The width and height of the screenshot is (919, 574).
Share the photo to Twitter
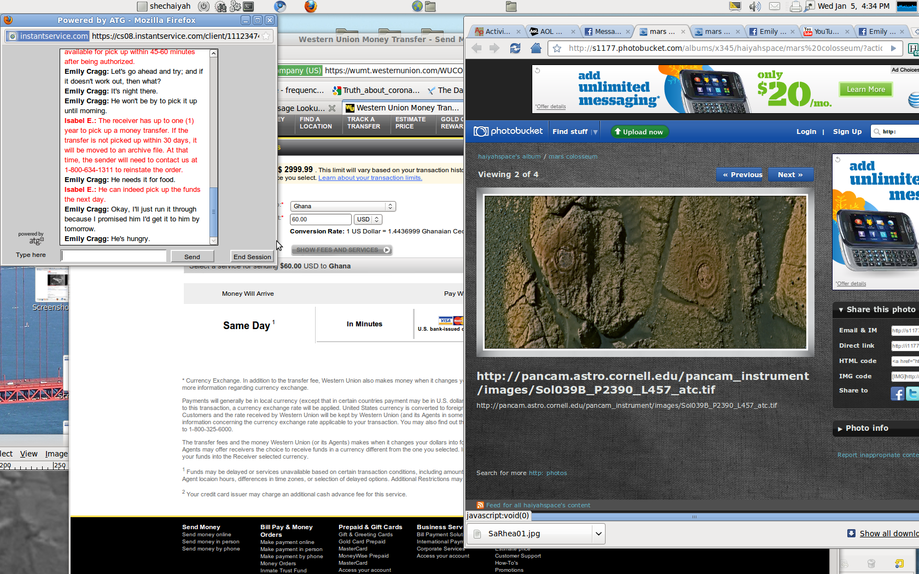coord(912,394)
